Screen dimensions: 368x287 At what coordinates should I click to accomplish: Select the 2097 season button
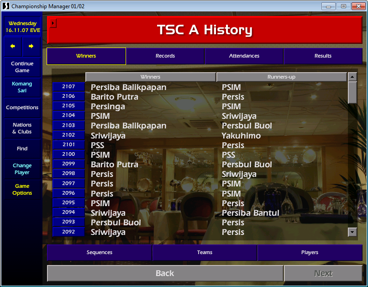coord(68,183)
